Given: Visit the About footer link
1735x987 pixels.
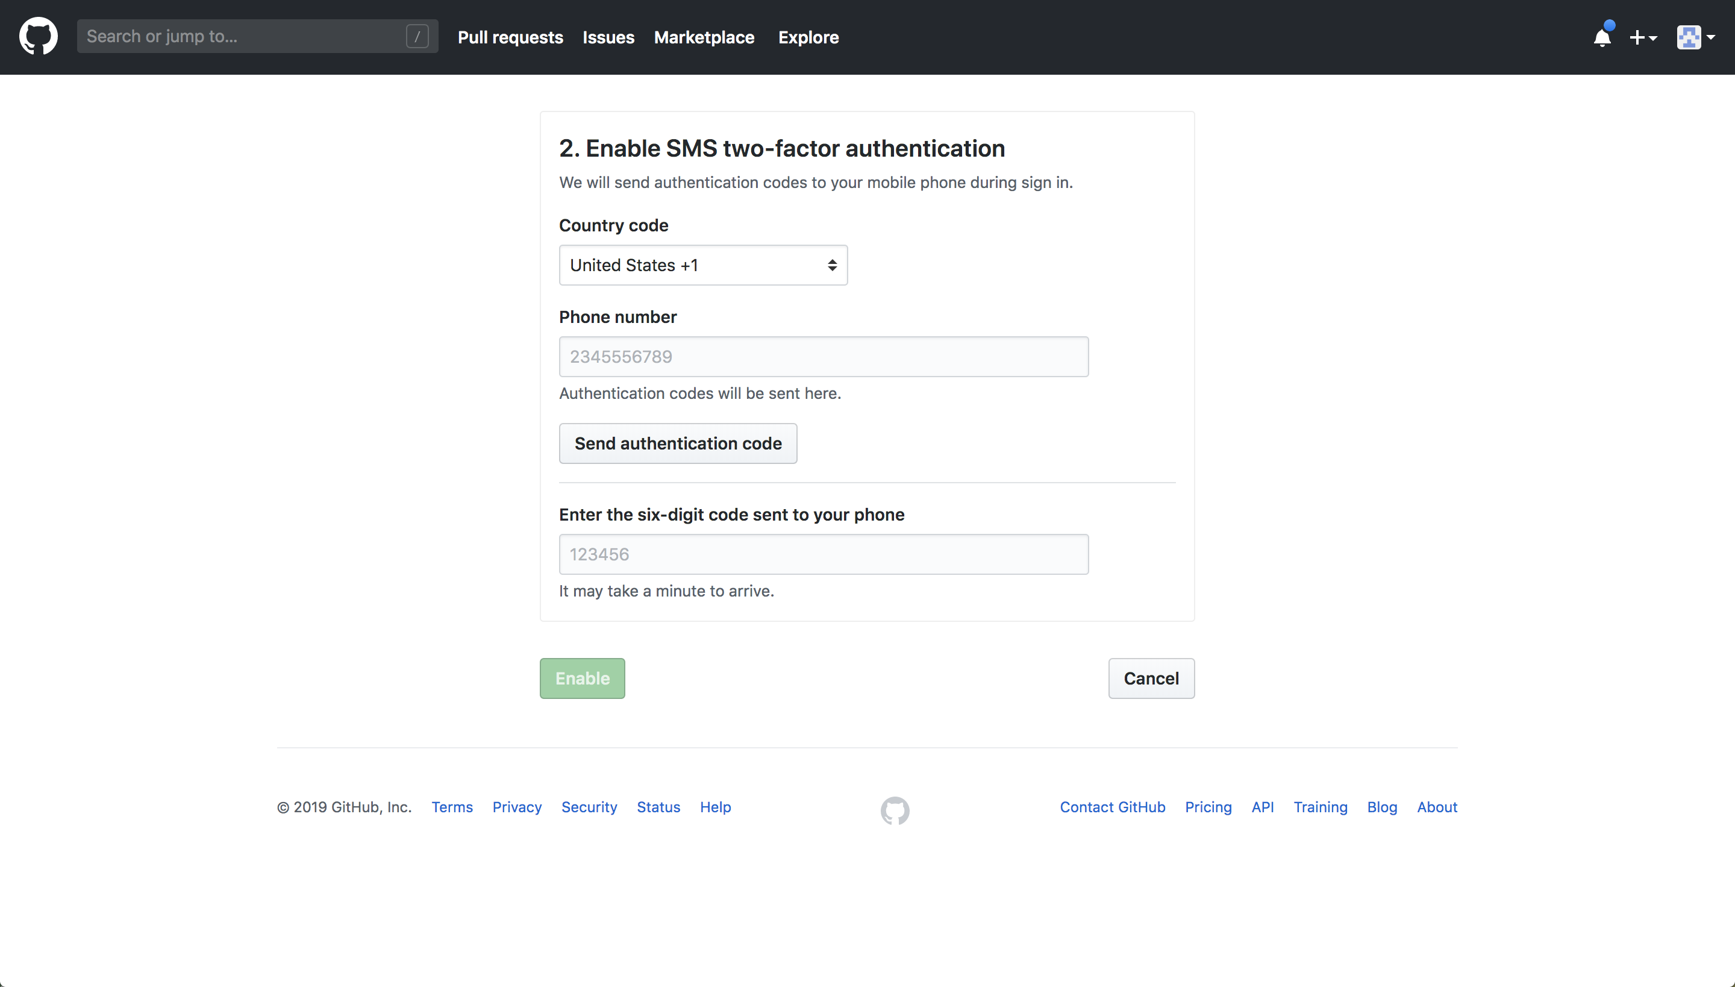Looking at the screenshot, I should 1437,807.
